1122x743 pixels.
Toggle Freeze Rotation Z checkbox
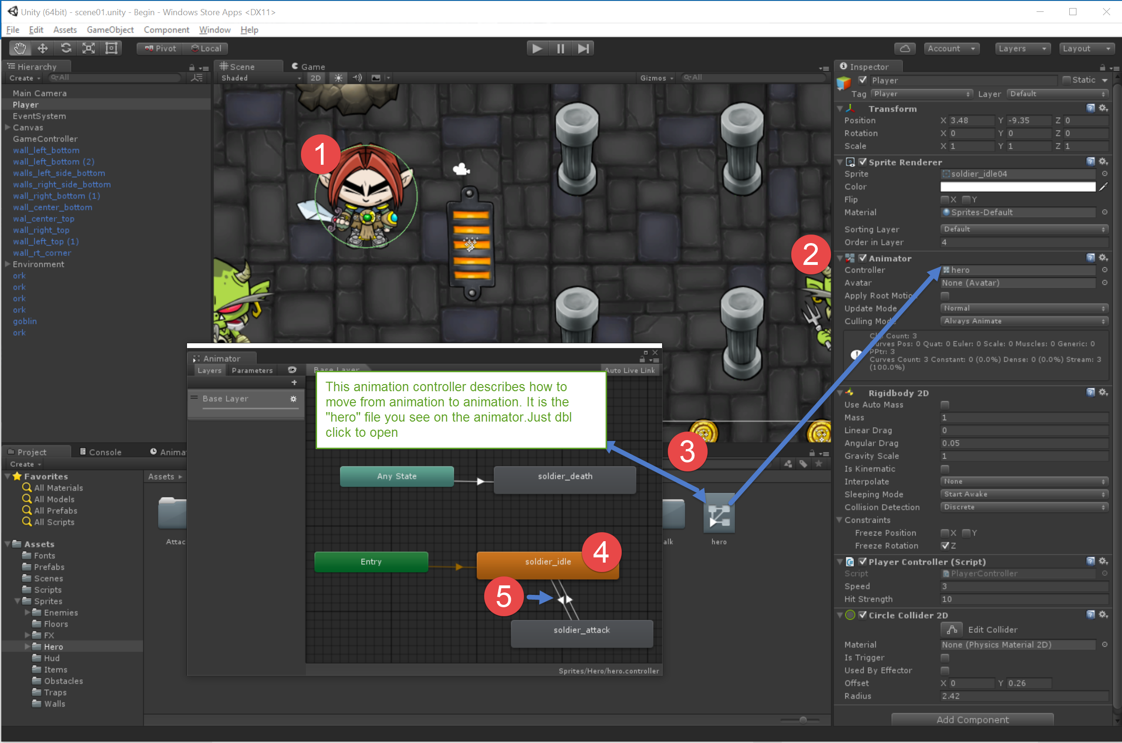point(945,545)
